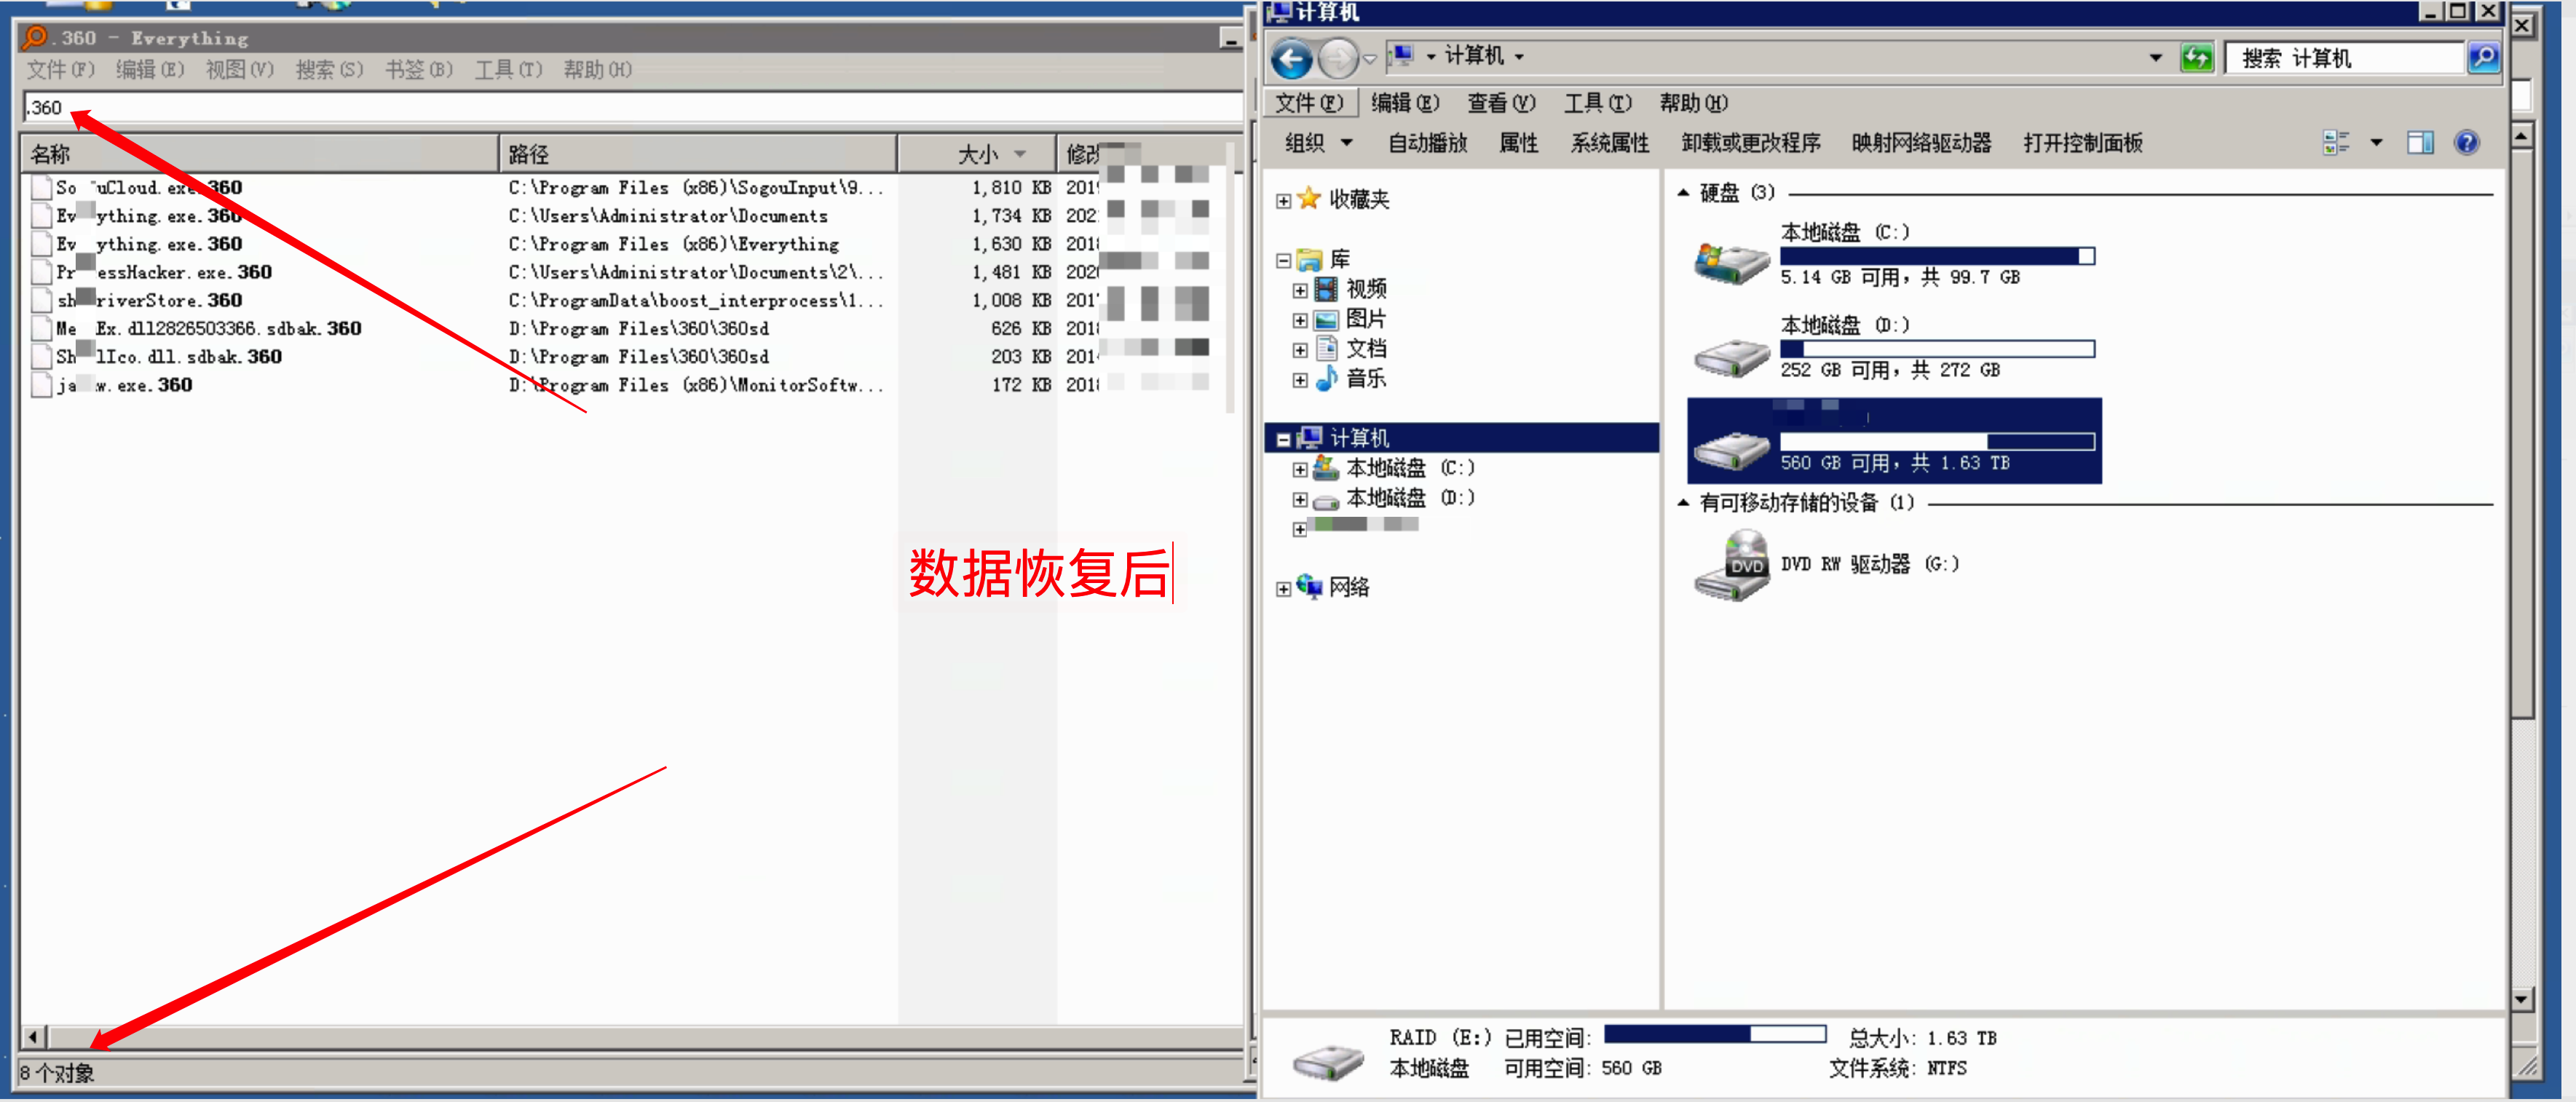Screen dimensions: 2576x1102
Task: Click the forward navigation arrow in Explorer
Action: click(1337, 57)
